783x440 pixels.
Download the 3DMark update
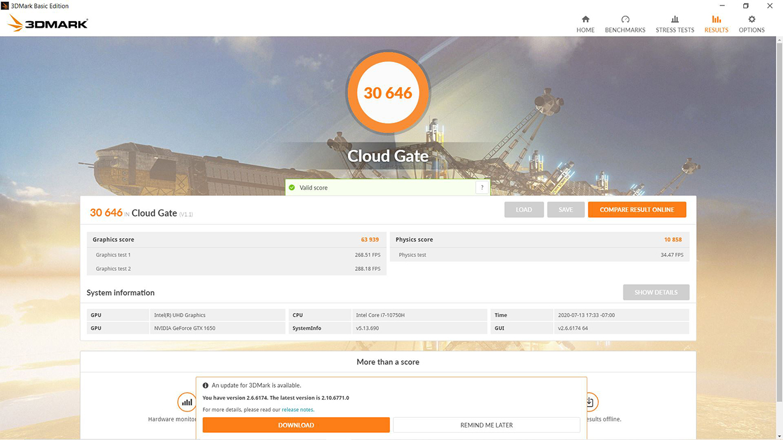point(296,425)
